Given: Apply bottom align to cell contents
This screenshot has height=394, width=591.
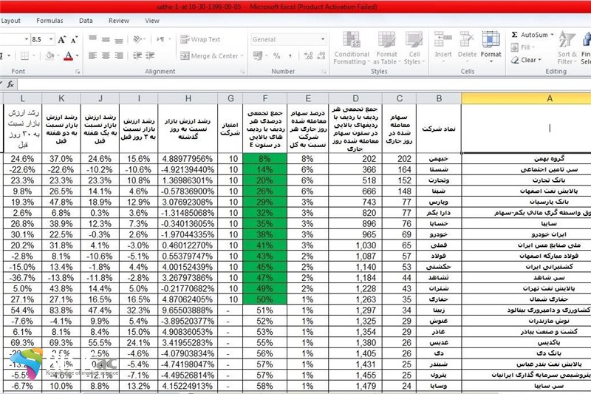Looking at the screenshot, I should 119,39.
